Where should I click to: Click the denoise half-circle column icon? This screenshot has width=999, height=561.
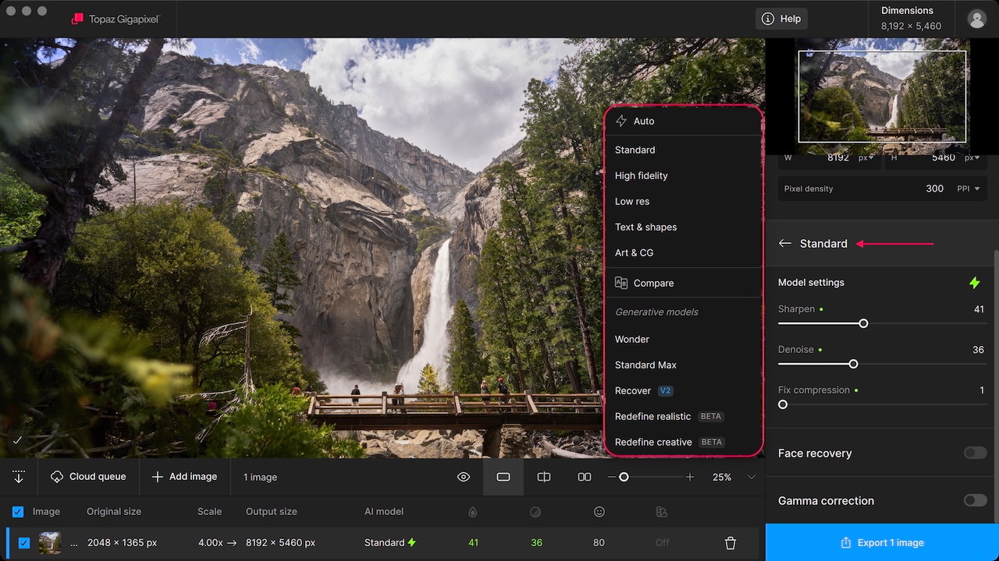(535, 512)
